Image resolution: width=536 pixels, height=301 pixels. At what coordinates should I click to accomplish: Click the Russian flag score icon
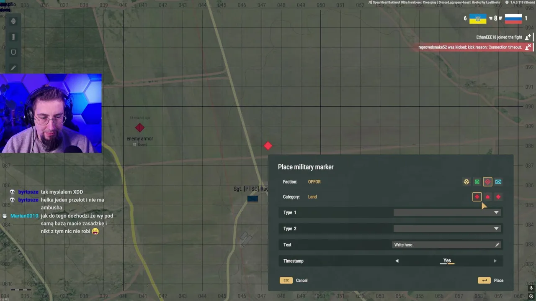513,19
